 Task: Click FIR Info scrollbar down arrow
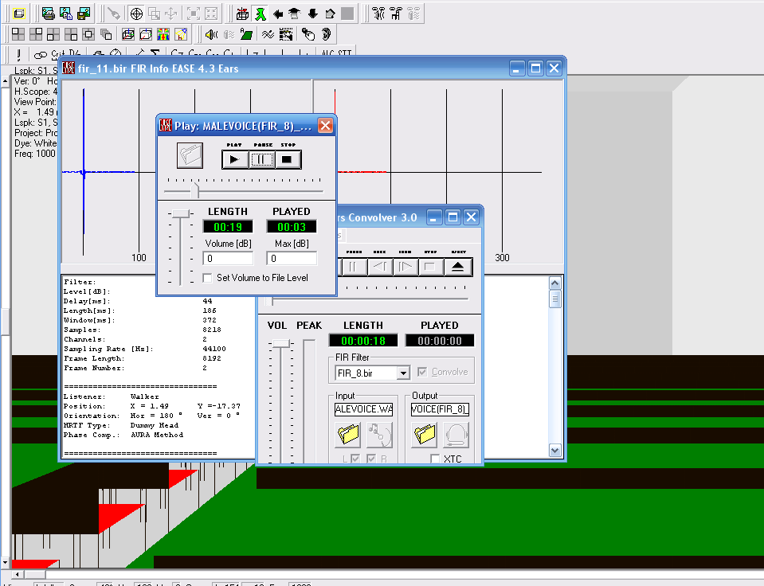555,451
